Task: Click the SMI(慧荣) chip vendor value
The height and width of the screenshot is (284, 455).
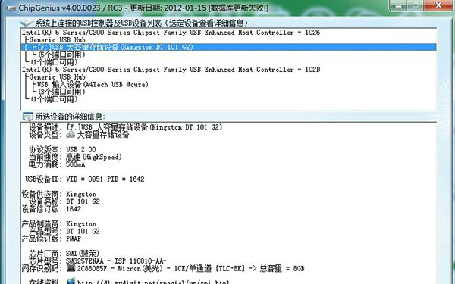Action: pos(83,254)
